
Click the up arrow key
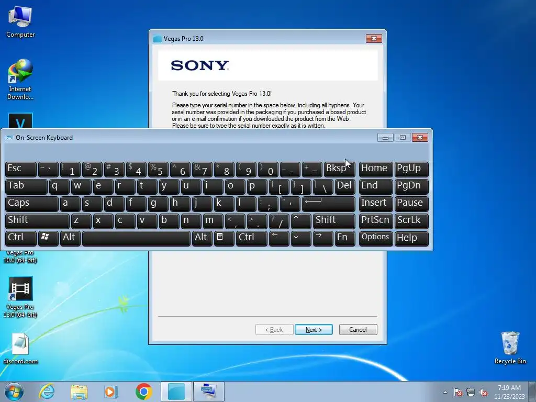coord(301,221)
